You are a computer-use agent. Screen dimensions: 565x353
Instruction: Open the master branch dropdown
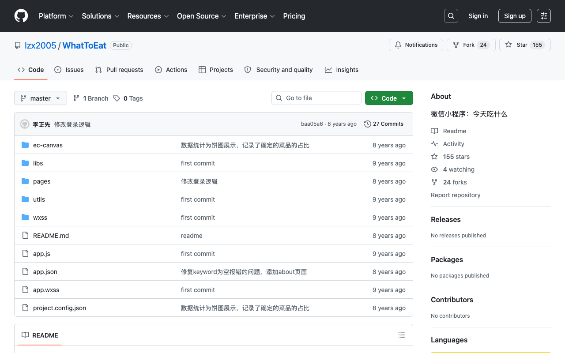pyautogui.click(x=41, y=98)
